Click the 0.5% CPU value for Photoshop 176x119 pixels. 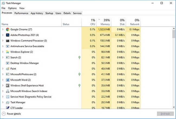coord(92,35)
